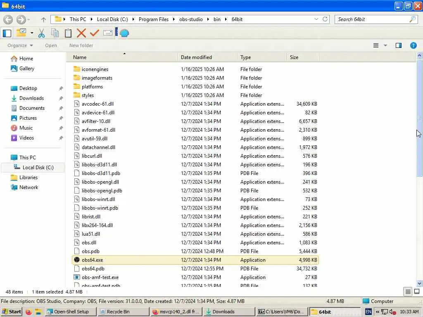The image size is (423, 317).
Task: Open the Start menu
Action: point(11,312)
